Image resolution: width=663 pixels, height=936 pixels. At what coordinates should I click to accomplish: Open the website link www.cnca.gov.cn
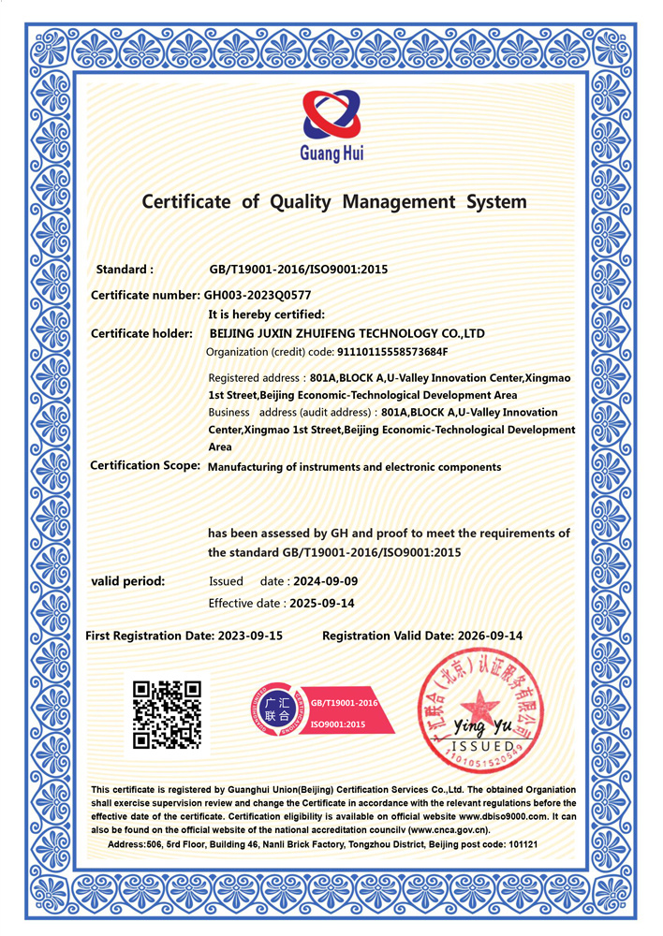click(449, 829)
